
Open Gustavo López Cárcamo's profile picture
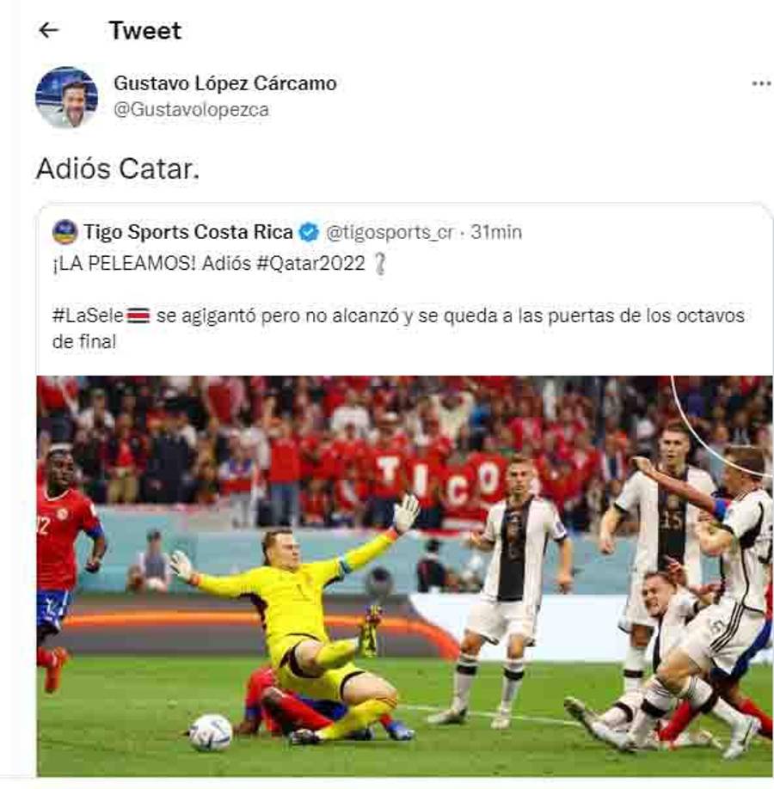click(x=66, y=97)
